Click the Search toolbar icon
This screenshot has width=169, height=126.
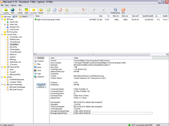[41, 11]
